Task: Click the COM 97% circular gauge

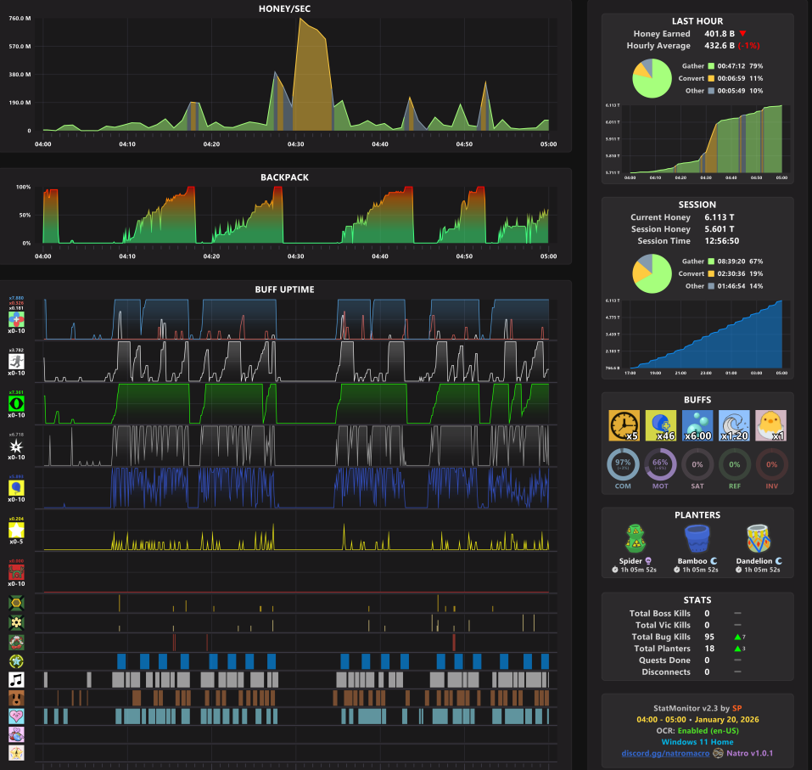Action: pos(623,464)
